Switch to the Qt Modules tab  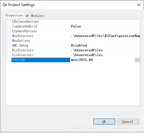pyautogui.click(x=35, y=16)
